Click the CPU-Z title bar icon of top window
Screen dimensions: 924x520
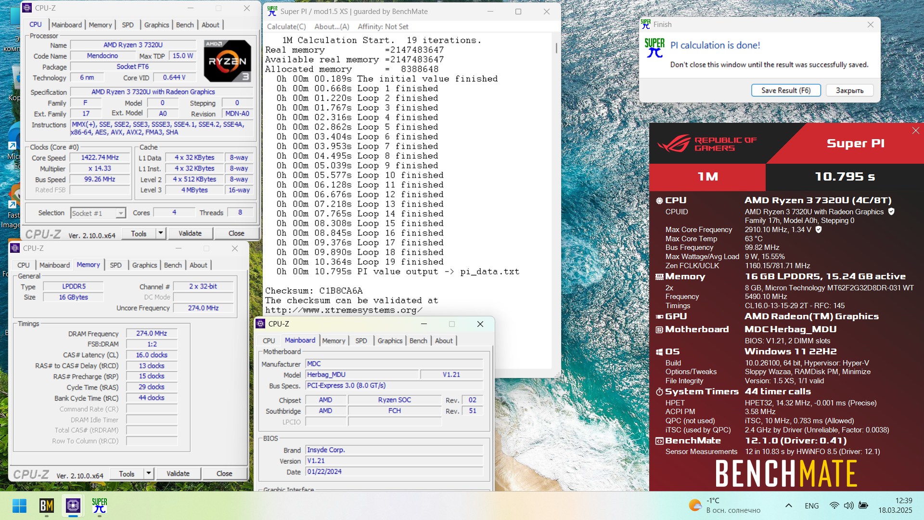point(27,8)
